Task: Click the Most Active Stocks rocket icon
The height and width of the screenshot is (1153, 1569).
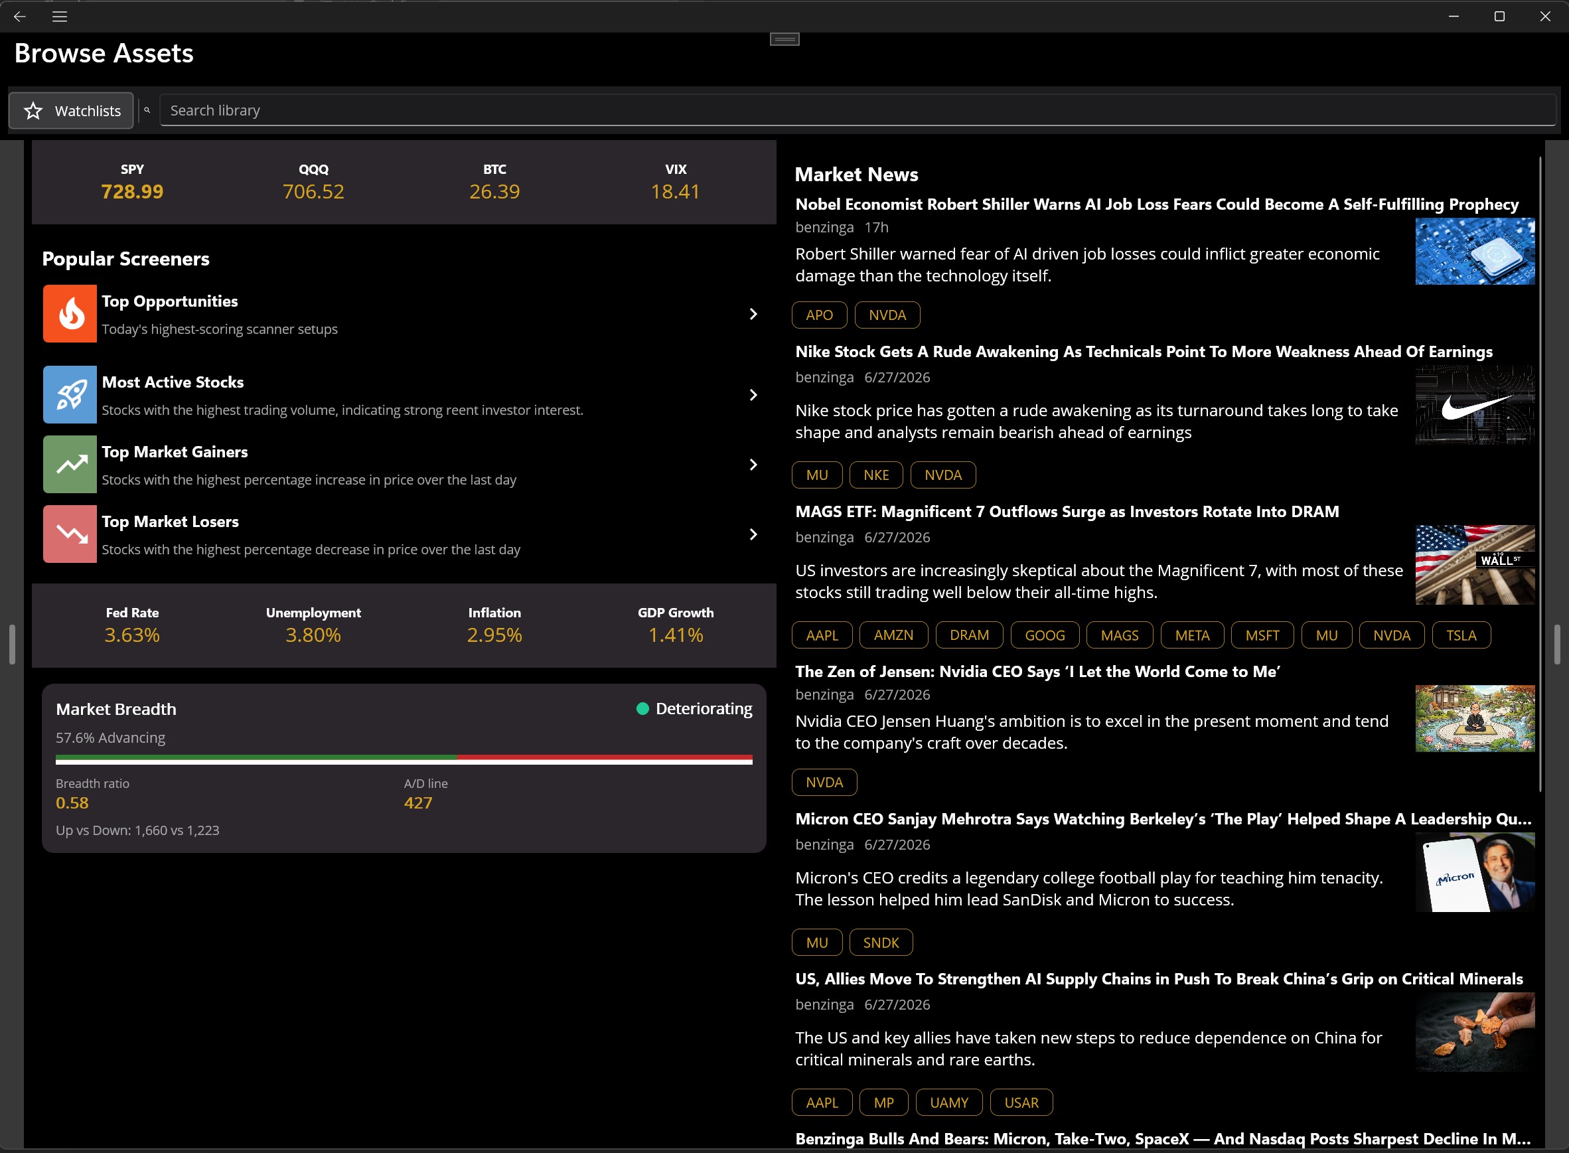Action: coord(70,394)
